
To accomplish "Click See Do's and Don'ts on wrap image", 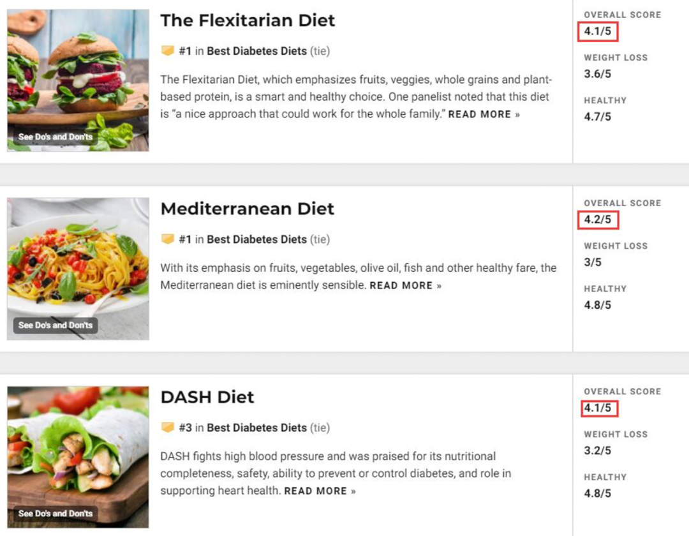I will click(56, 513).
